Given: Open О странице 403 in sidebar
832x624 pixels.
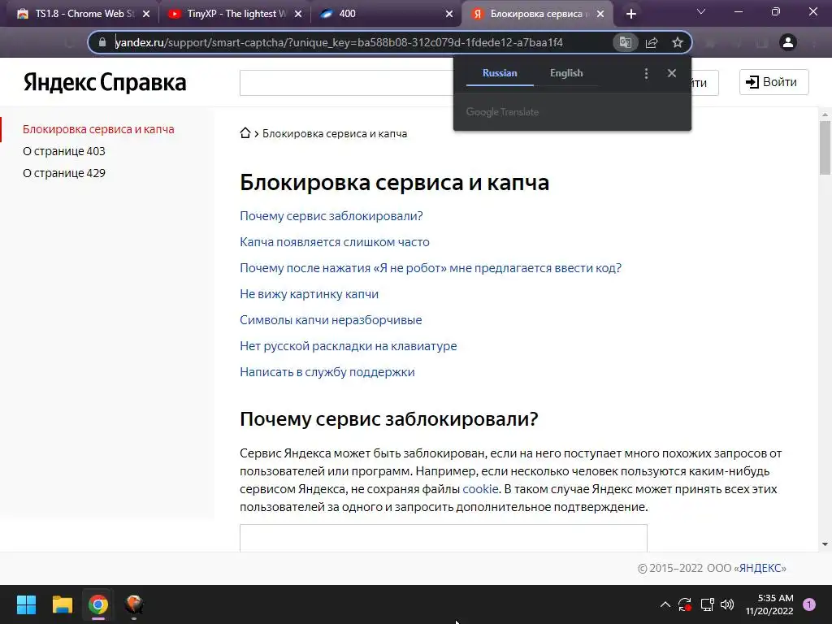Looking at the screenshot, I should point(63,151).
